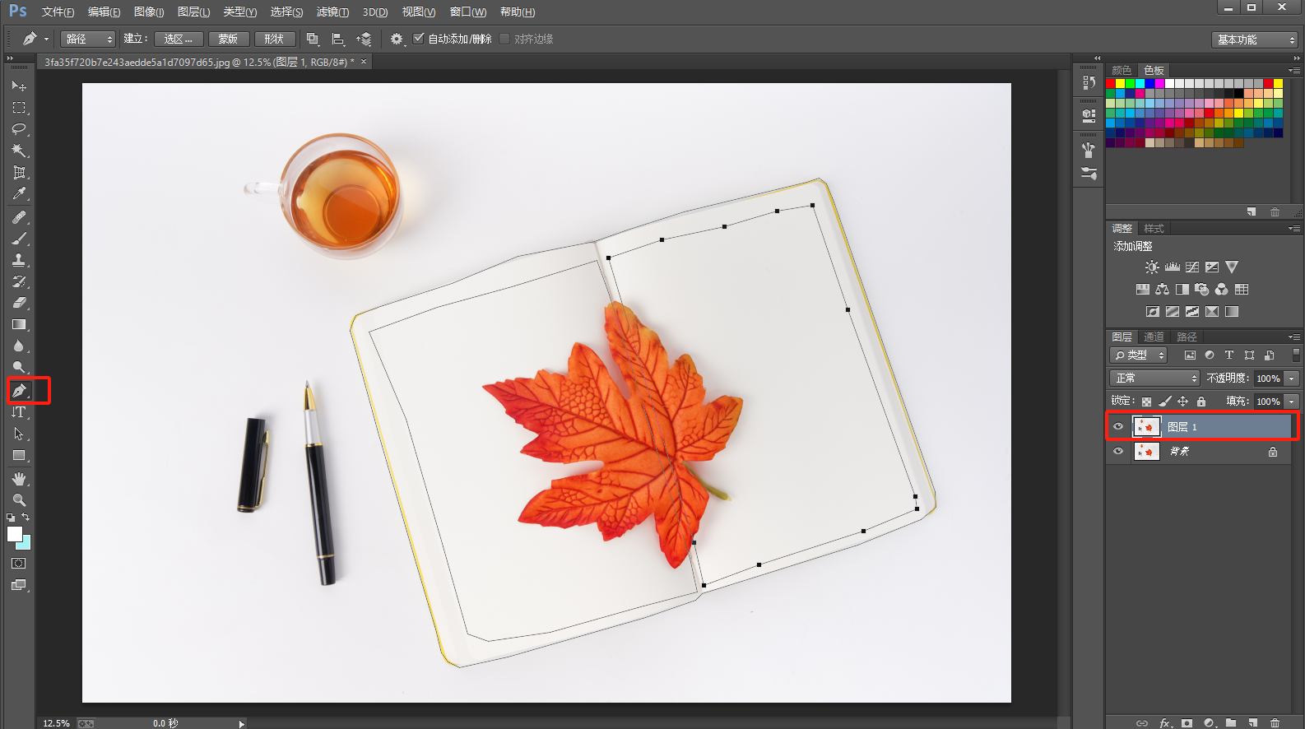Toggle lock transparent pixels
This screenshot has height=729, width=1305.
(x=1146, y=402)
